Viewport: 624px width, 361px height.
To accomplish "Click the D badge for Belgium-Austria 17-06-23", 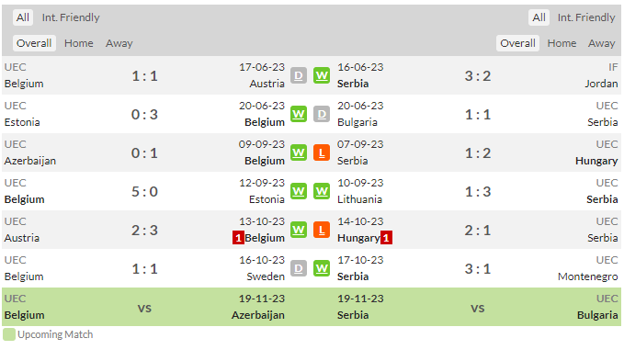I will tap(299, 75).
